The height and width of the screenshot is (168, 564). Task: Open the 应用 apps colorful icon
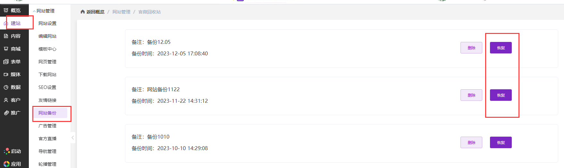[6, 164]
